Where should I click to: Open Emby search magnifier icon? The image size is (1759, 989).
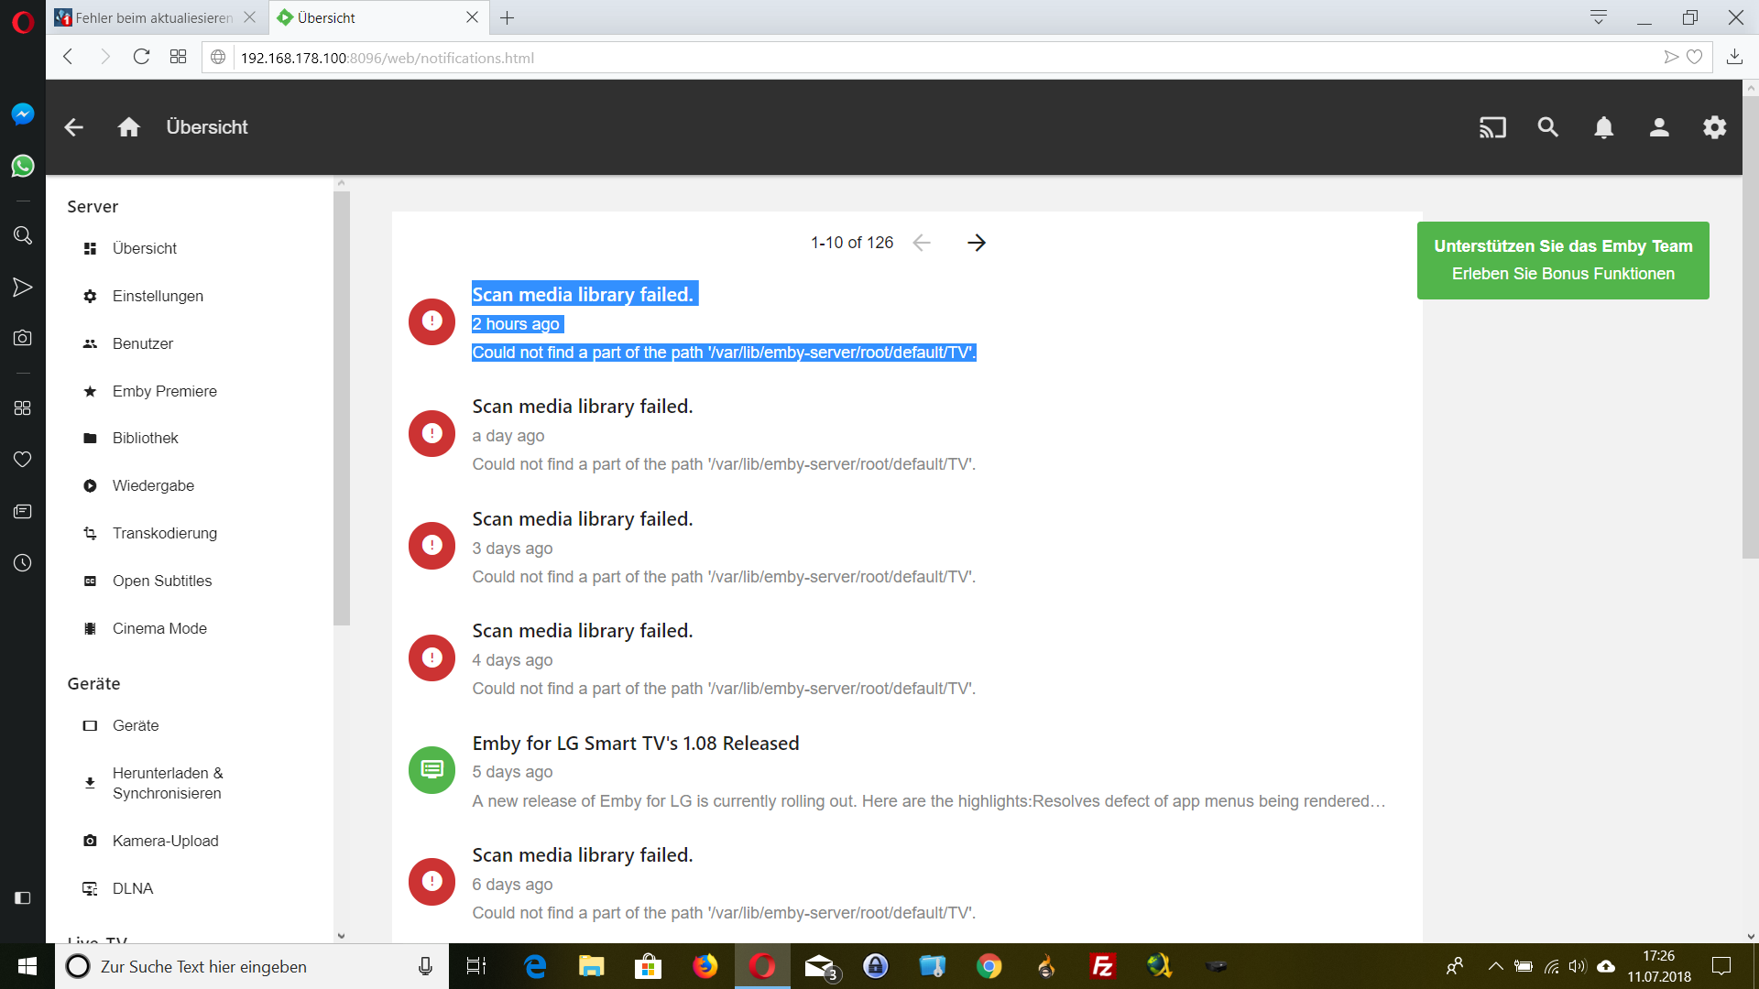(1548, 127)
